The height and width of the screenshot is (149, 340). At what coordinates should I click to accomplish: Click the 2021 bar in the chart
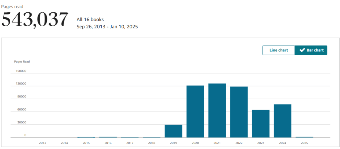pyautogui.click(x=217, y=110)
